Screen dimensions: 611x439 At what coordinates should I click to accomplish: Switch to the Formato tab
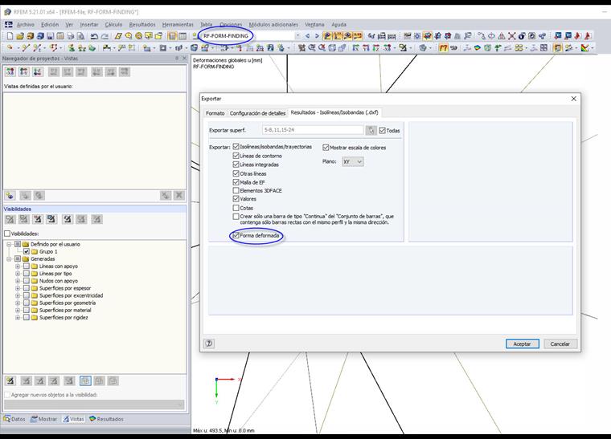[215, 113]
